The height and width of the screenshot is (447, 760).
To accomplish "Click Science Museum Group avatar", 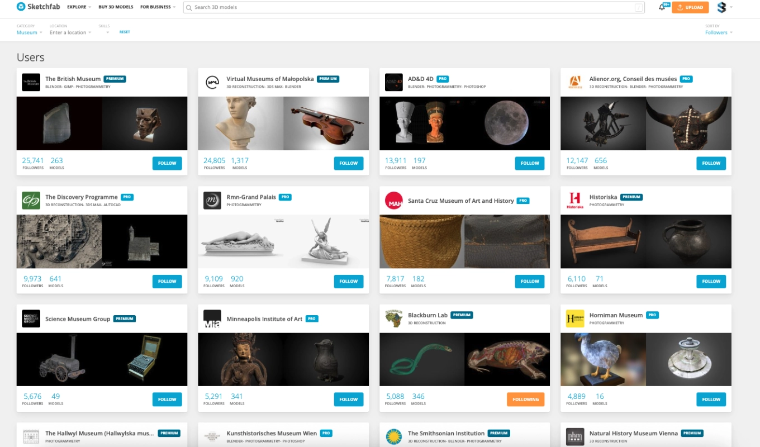I will 31,318.
